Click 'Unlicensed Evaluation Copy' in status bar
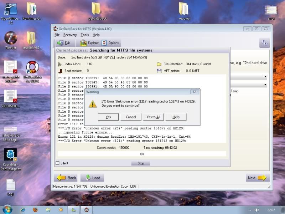Image resolution: width=285 pixels, height=214 pixels. (109, 186)
